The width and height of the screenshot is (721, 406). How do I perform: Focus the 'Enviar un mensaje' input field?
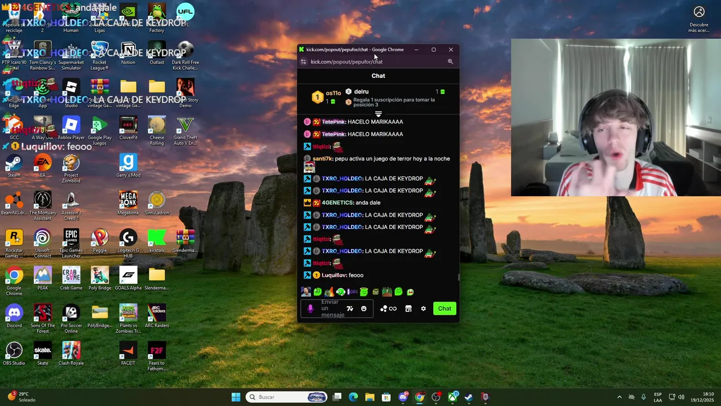point(337,308)
